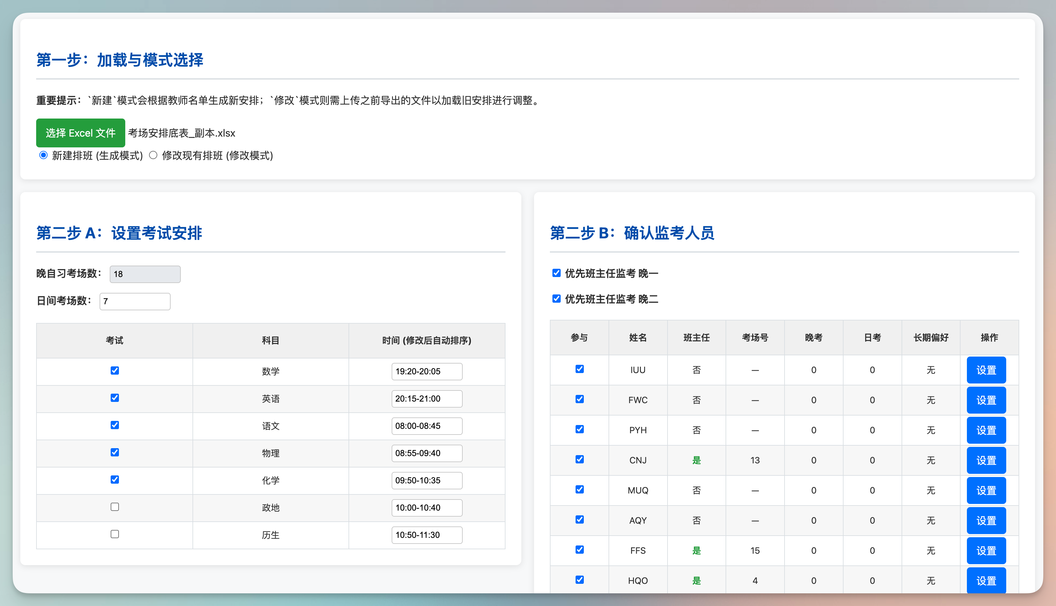Uncheck participation checkbox for PYH
This screenshot has width=1056, height=606.
[x=579, y=429]
